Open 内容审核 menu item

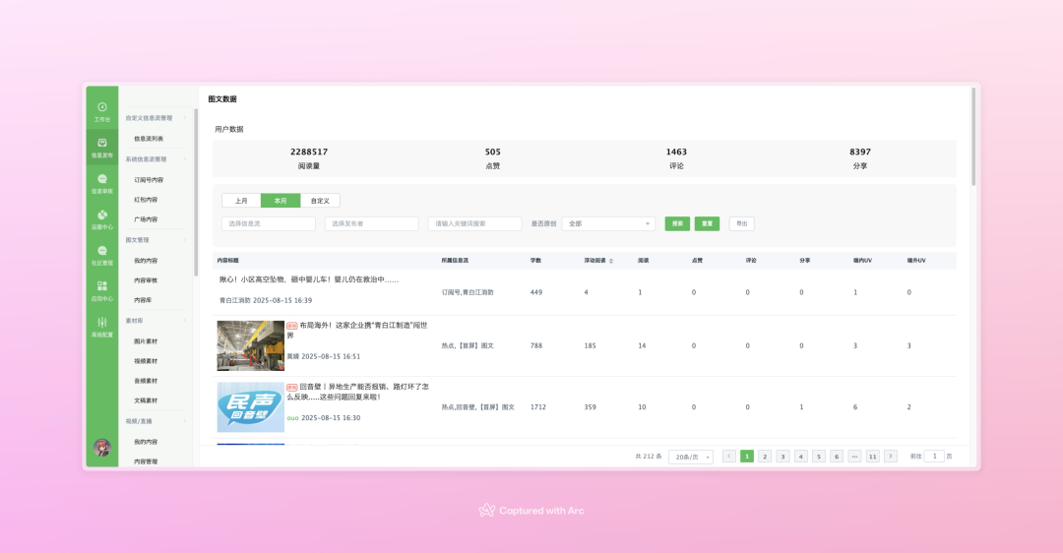coord(146,280)
